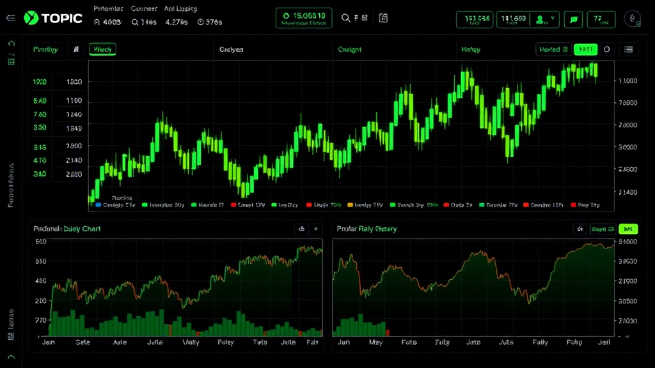Switch to the Crelyes tab above the chart
Image resolution: width=655 pixels, height=368 pixels.
[x=232, y=49]
